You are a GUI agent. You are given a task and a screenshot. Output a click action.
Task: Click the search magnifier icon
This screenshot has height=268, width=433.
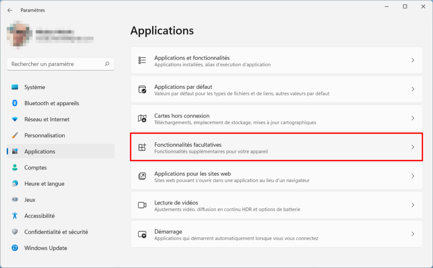pos(107,64)
